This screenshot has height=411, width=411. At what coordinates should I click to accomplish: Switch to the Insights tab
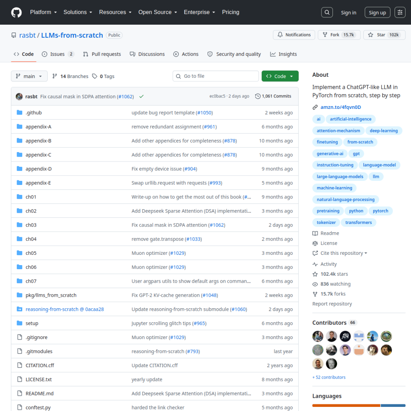[x=283, y=54]
